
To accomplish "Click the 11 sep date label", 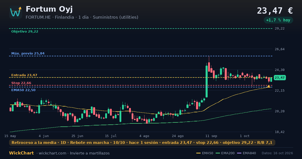I will pos(211,136).
